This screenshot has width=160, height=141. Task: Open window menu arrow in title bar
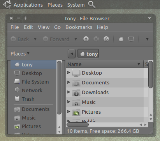tap(149, 18)
